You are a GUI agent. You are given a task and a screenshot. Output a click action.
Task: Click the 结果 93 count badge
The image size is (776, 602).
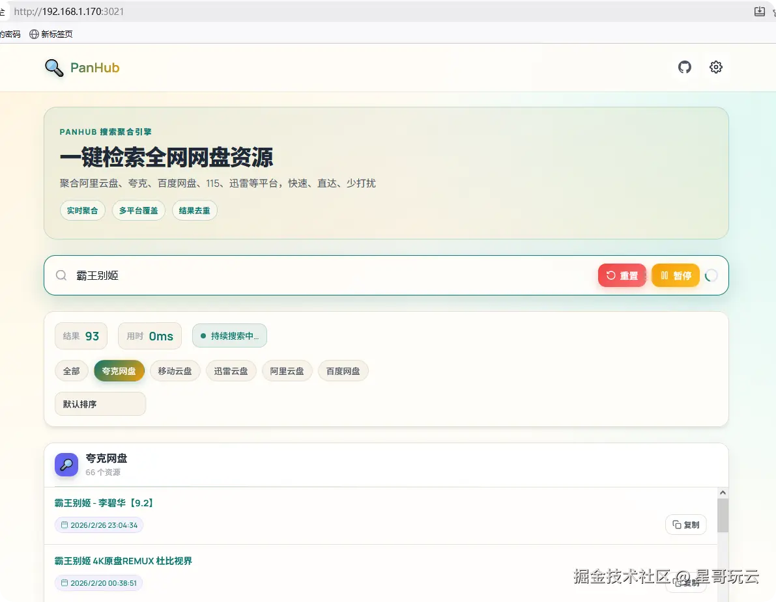81,336
